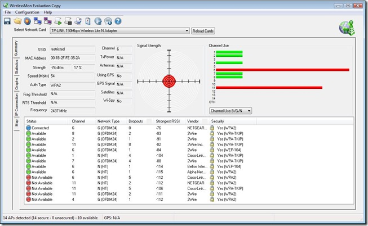Open the File menu

[7, 12]
